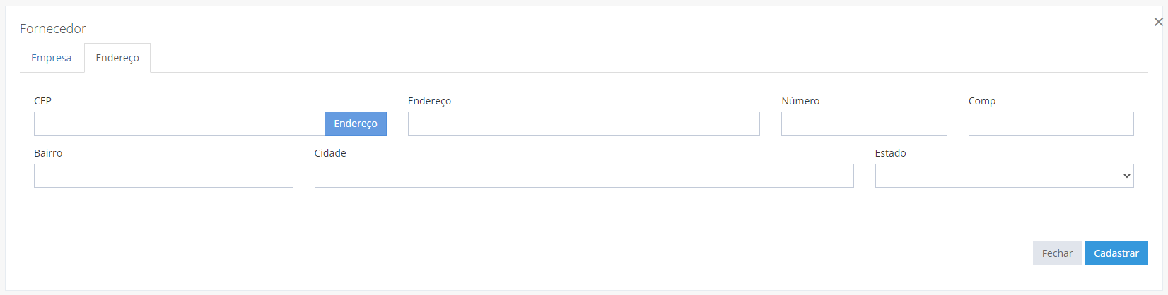The image size is (1168, 295).
Task: Focus the Bairro text field
Action: click(163, 176)
